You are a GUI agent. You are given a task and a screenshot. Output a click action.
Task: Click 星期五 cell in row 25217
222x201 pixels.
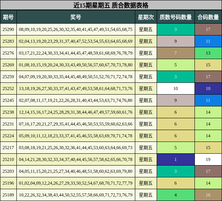tap(146, 148)
